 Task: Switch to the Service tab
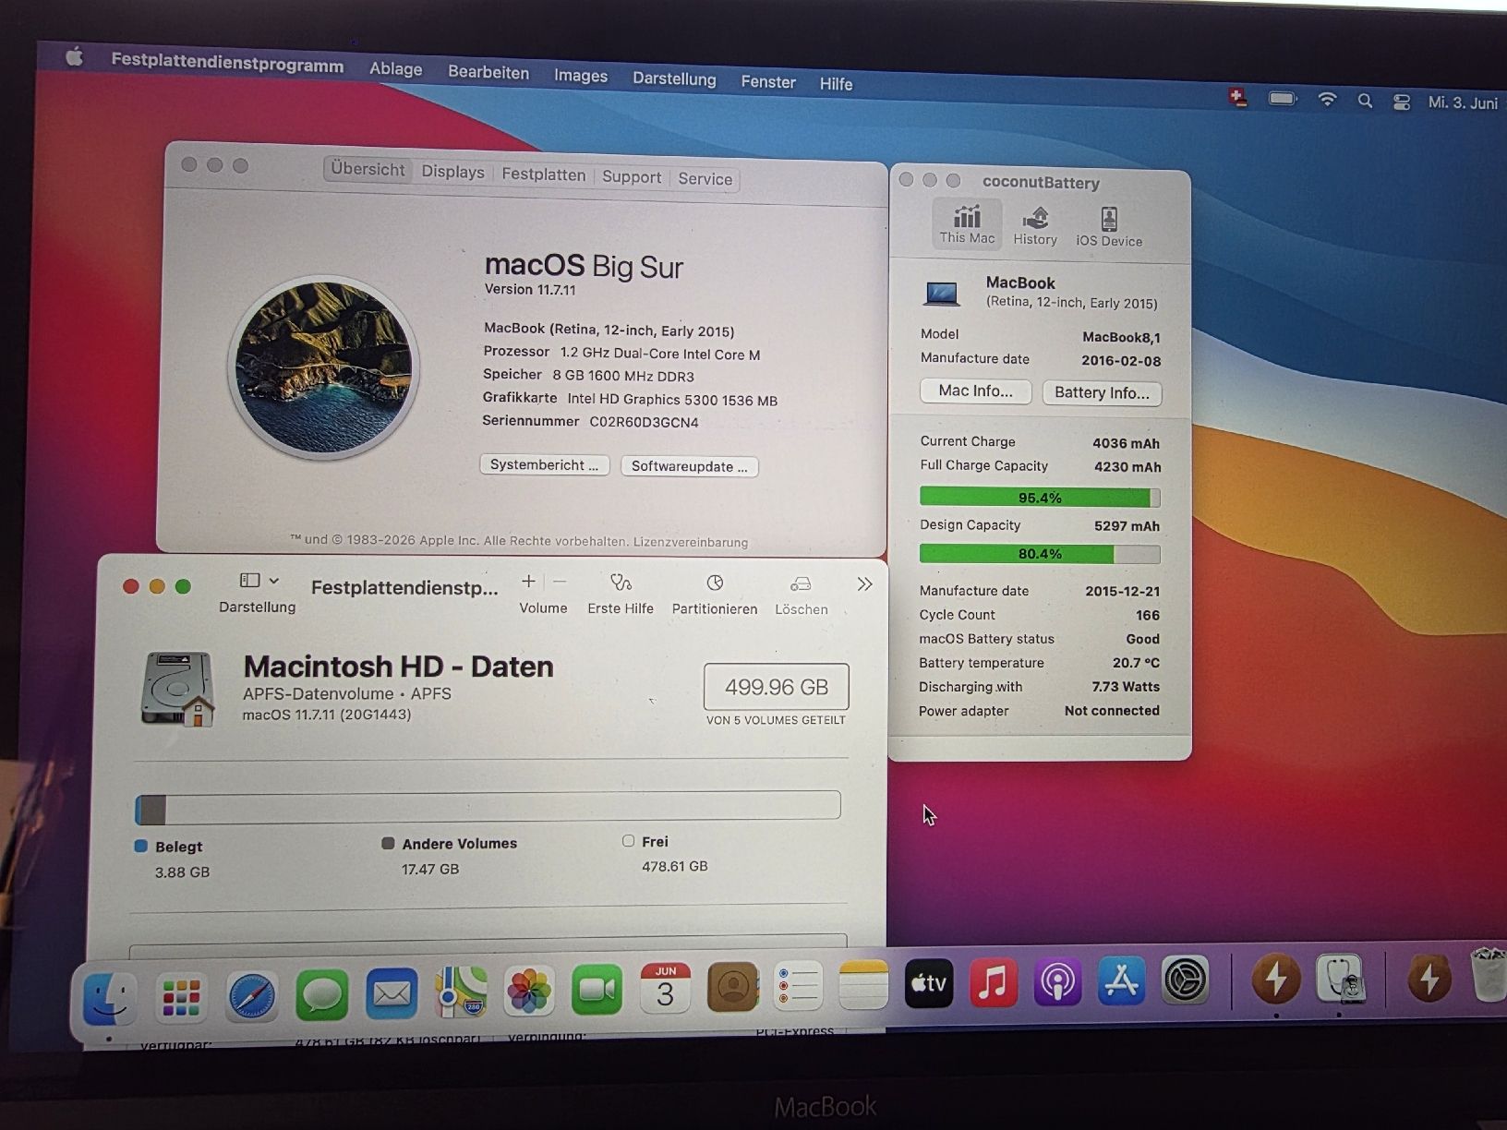[x=705, y=179]
